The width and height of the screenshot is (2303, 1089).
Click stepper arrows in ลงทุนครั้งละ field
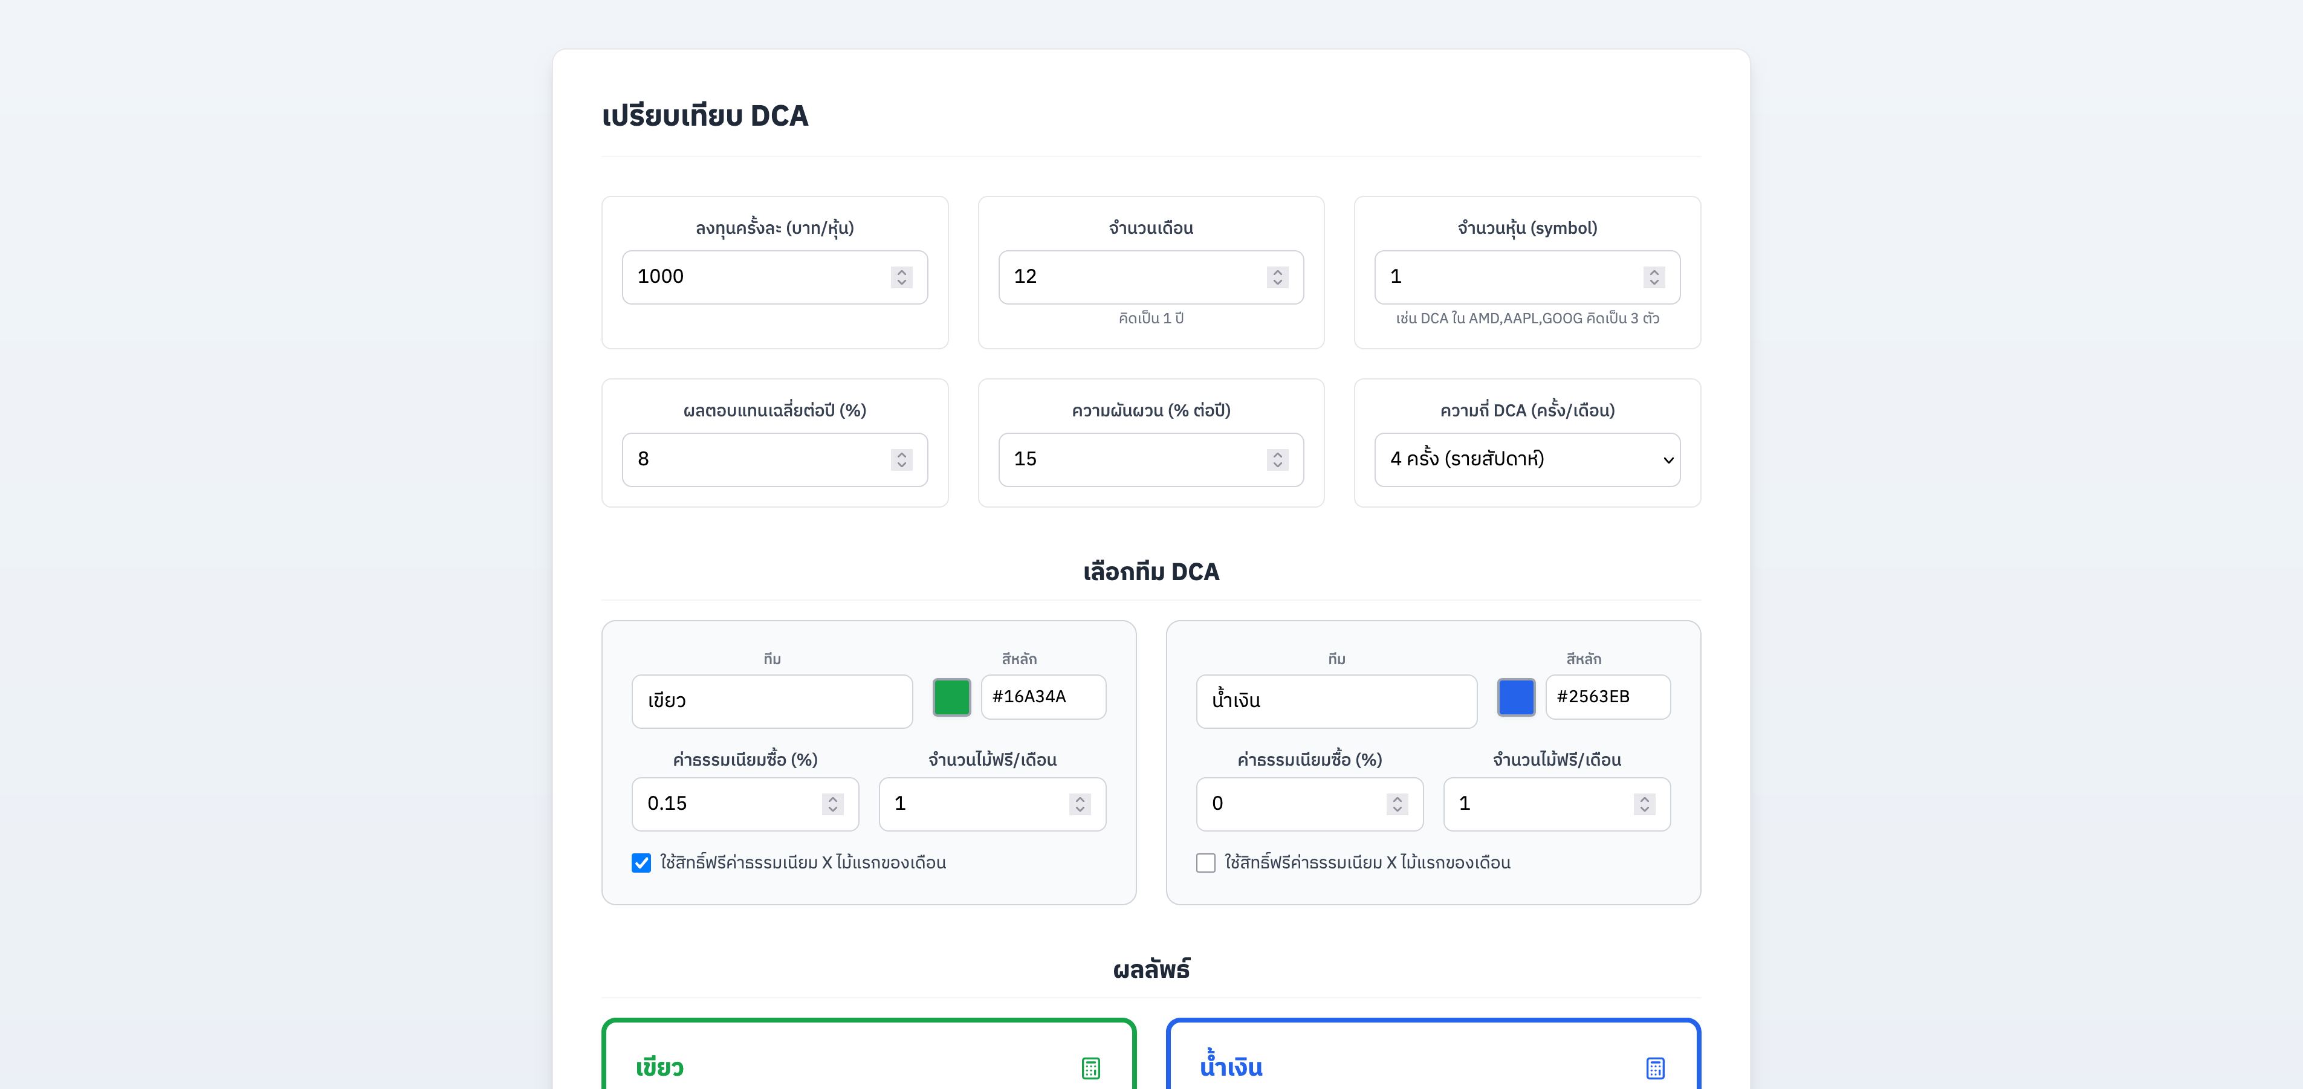coord(901,277)
